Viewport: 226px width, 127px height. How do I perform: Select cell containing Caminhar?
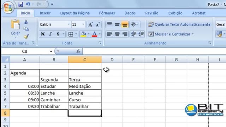54,99
